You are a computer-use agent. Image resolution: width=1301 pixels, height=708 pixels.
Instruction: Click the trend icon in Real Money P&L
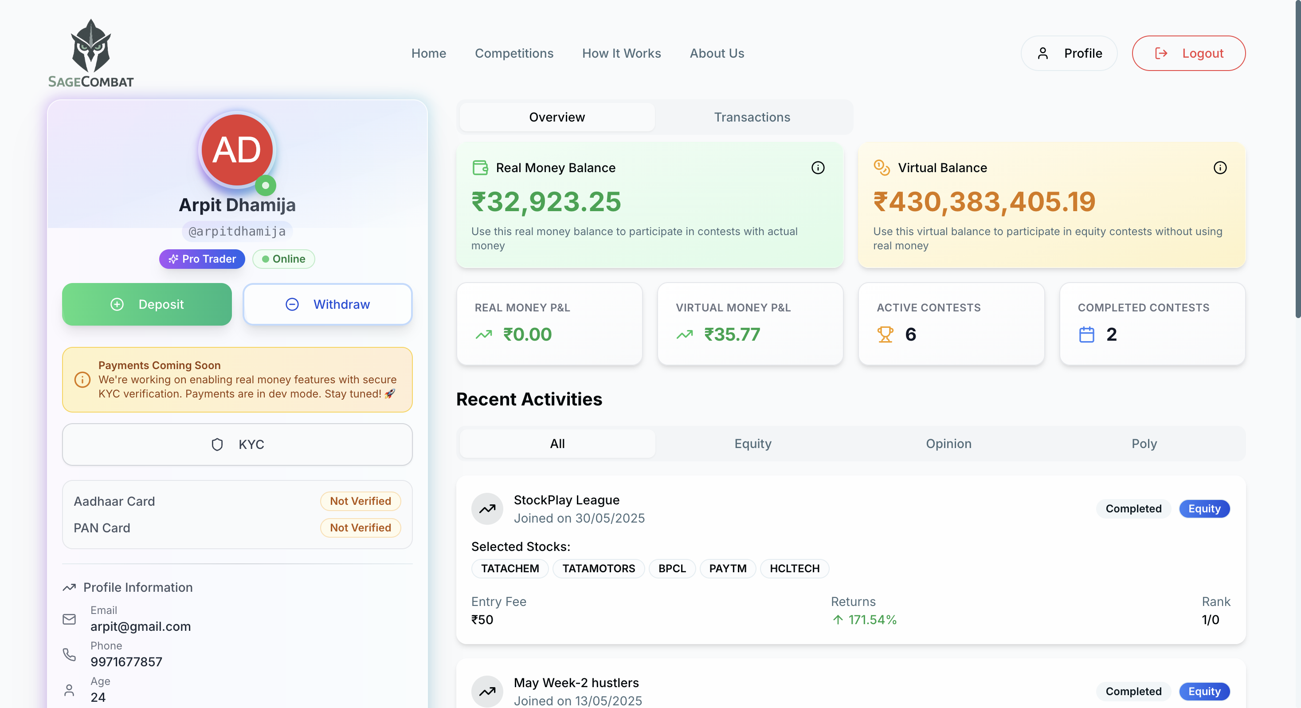tap(483, 334)
